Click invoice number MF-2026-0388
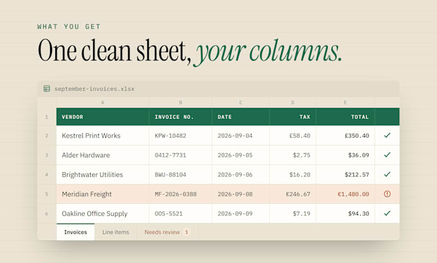The height and width of the screenshot is (263, 437). click(x=175, y=194)
